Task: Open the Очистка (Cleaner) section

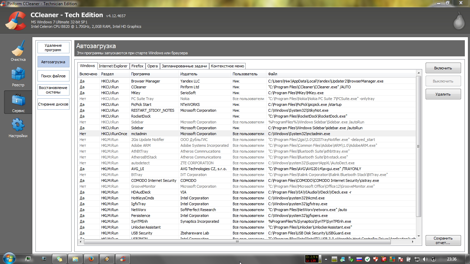Action: 18,51
